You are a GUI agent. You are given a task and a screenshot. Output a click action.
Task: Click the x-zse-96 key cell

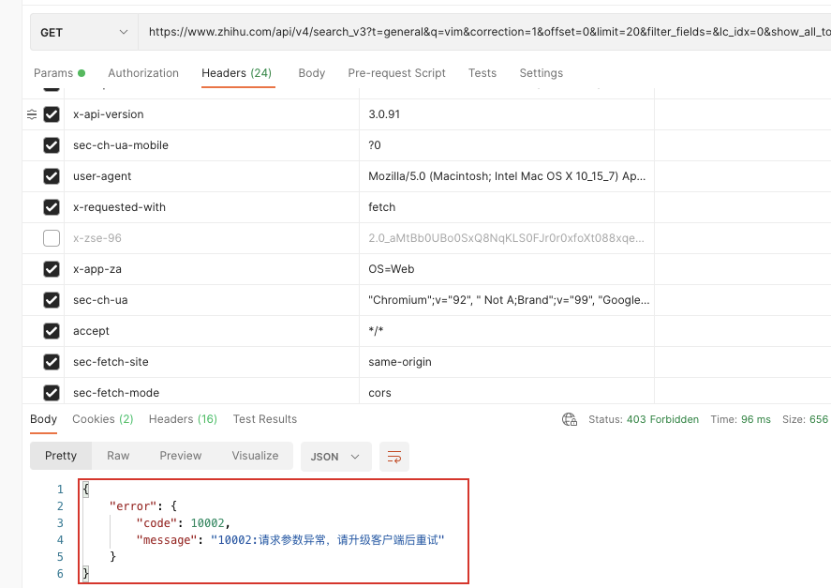pos(212,238)
